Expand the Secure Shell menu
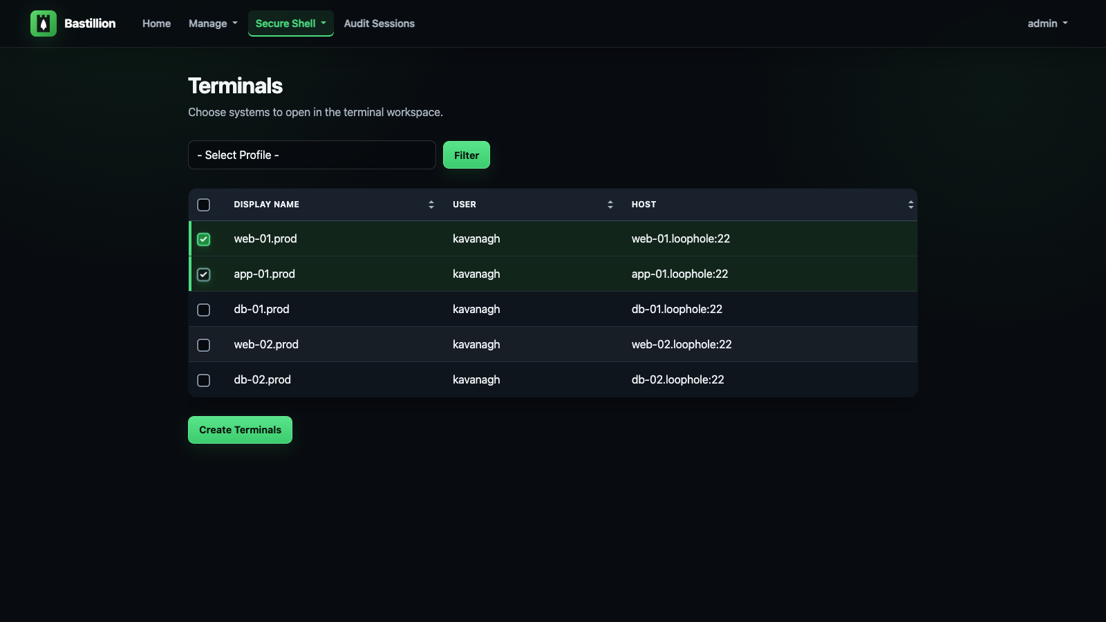Viewport: 1106px width, 622px height. 291,23
